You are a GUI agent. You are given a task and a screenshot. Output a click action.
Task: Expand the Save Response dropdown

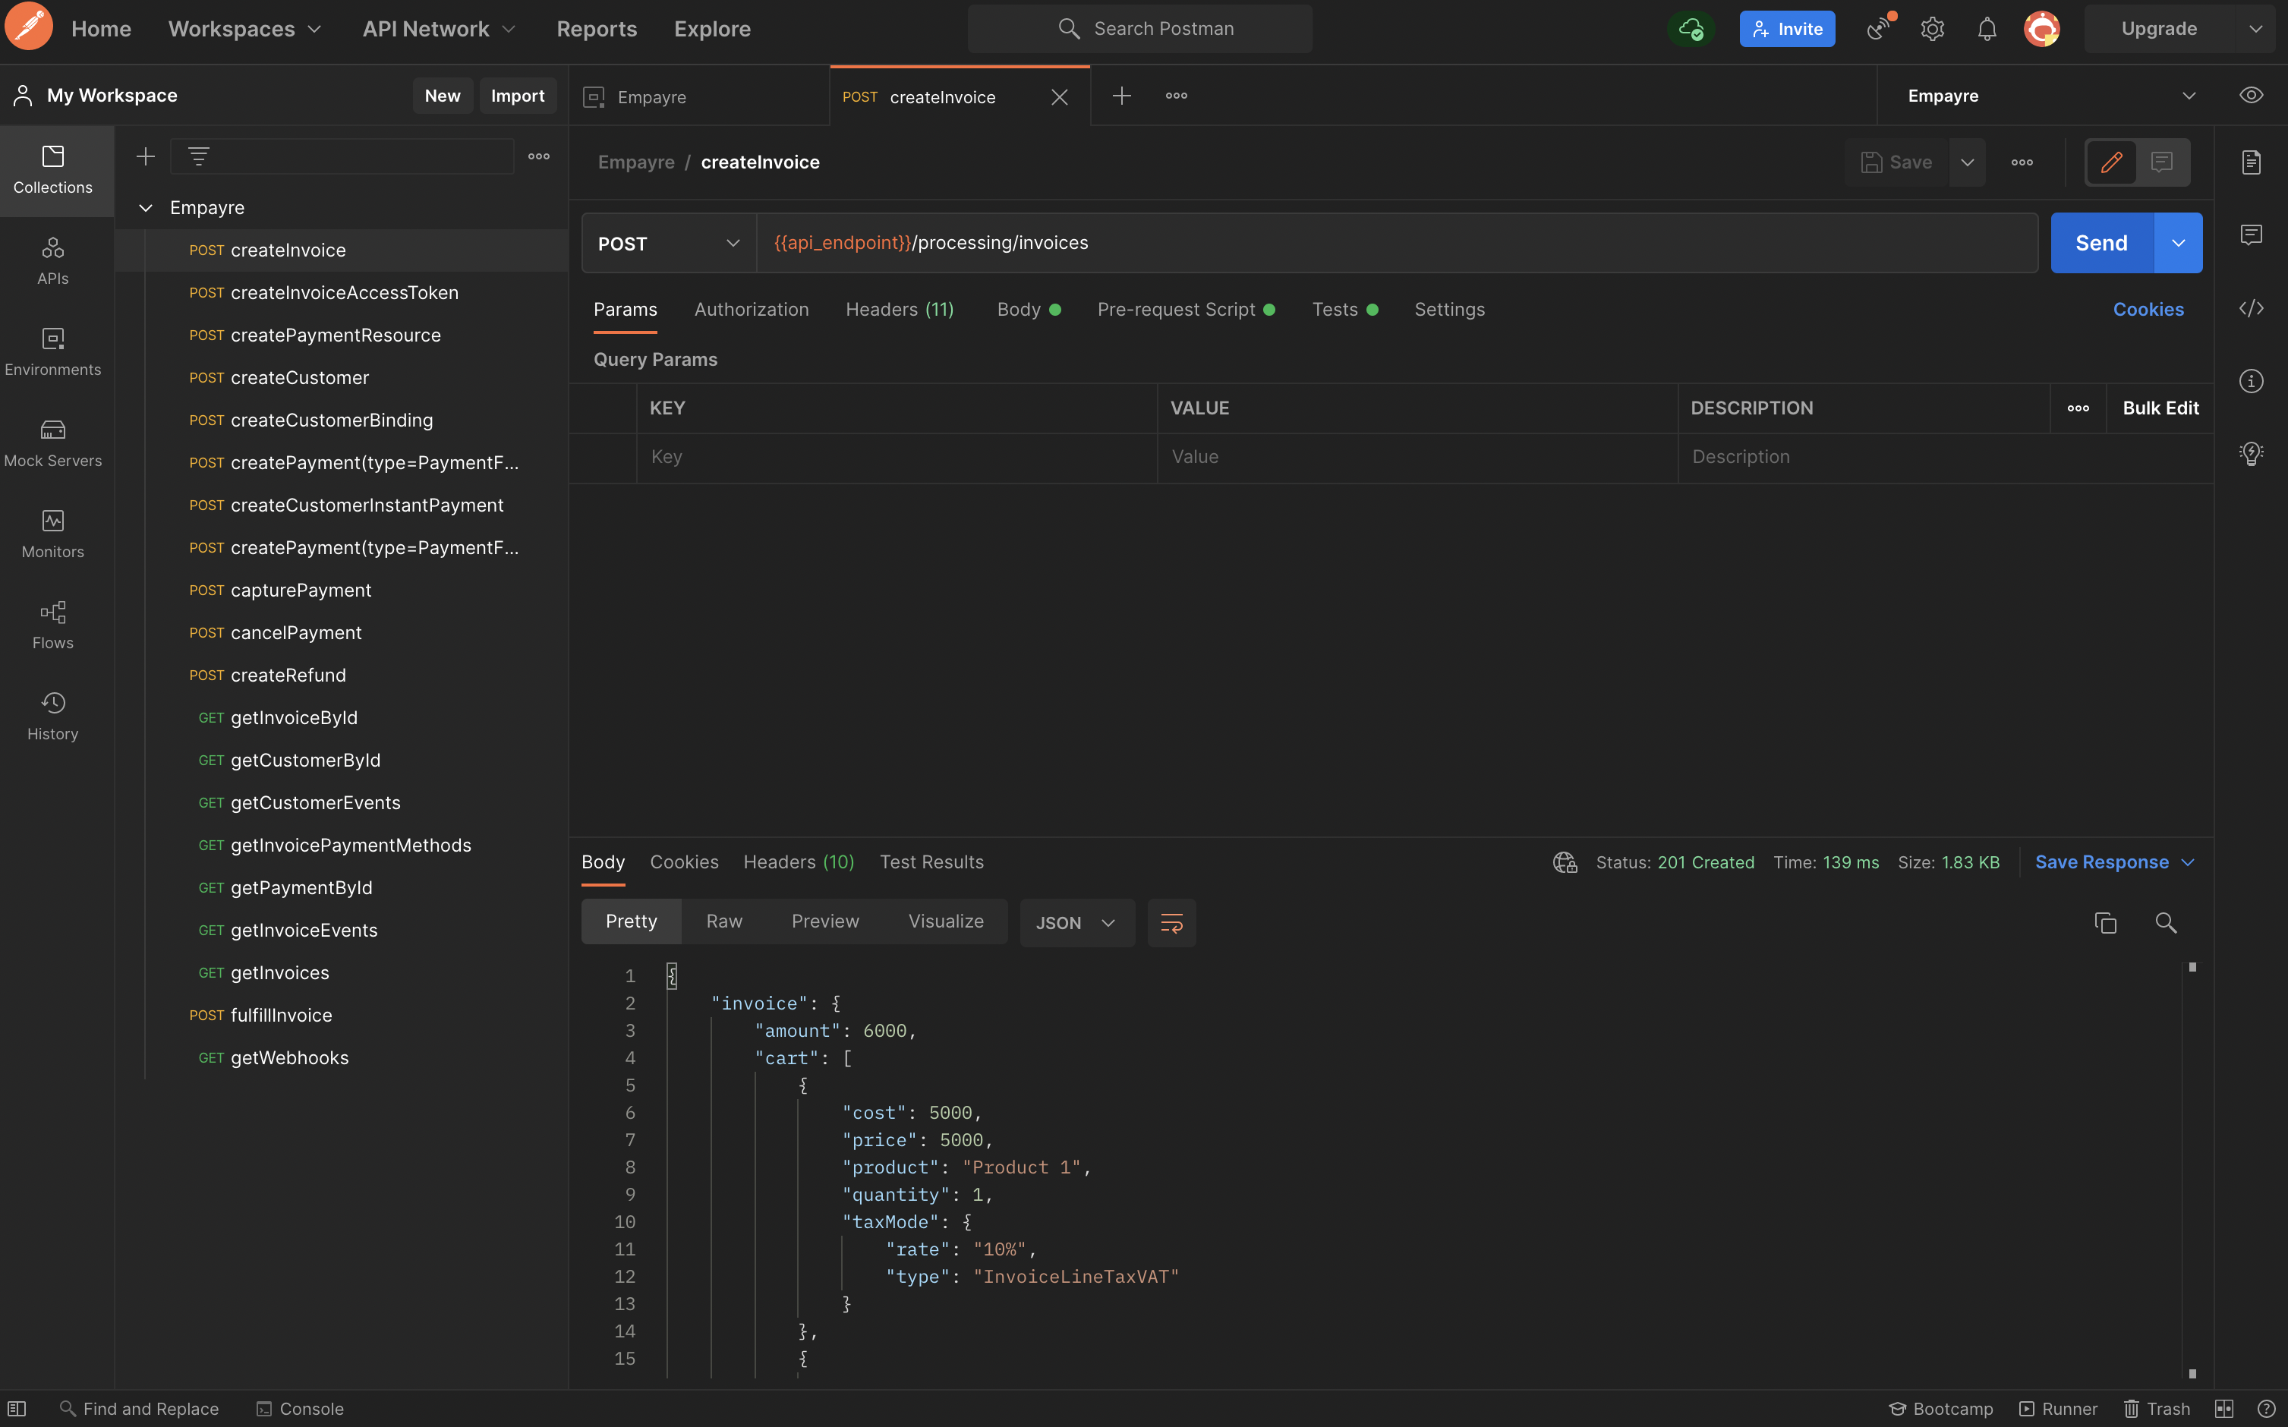(x=2114, y=862)
